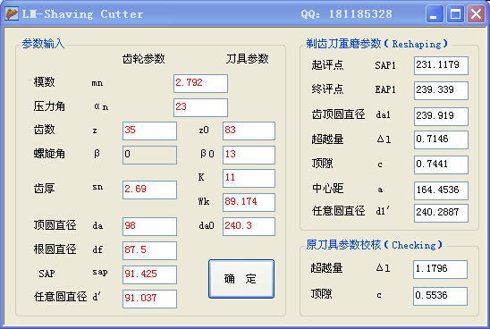The width and height of the screenshot is (490, 329).
Task: Minimize the Shaving Cutter window
Action: point(435,14)
